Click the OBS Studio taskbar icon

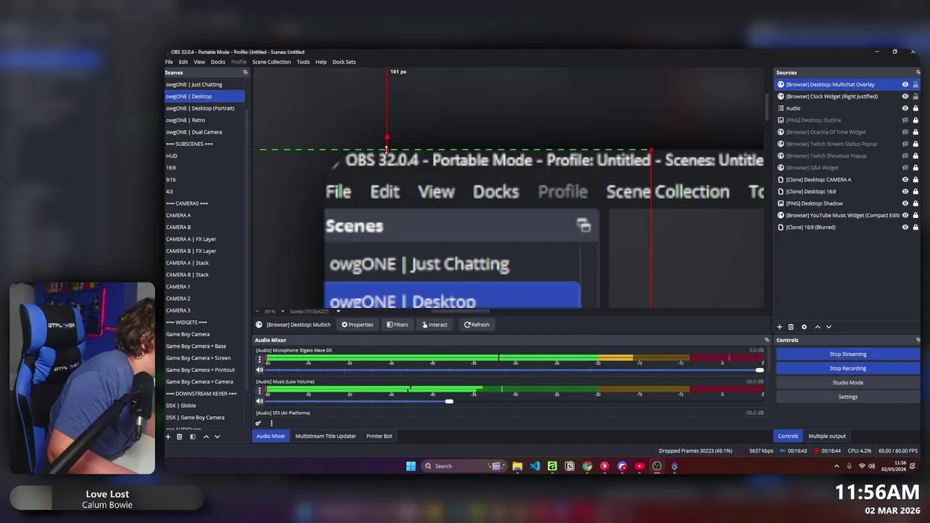coord(657,466)
